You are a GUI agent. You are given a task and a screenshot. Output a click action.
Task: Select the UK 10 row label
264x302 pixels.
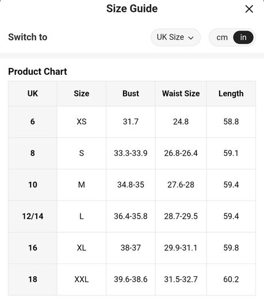33,185
